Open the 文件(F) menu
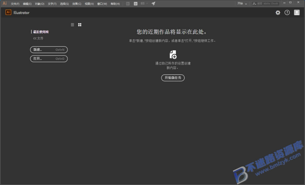 tap(14, 4)
